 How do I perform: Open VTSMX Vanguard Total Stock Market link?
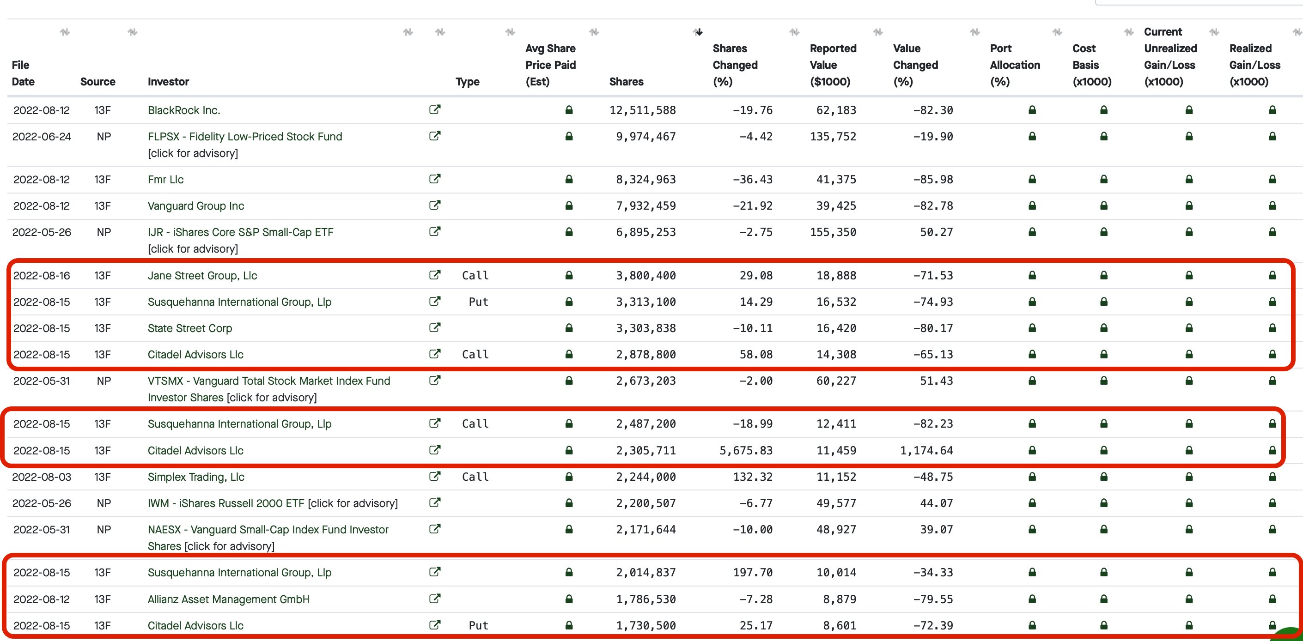(x=268, y=381)
